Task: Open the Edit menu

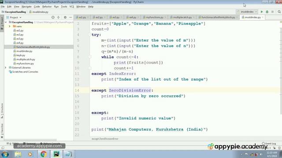Action: tap(9, 7)
